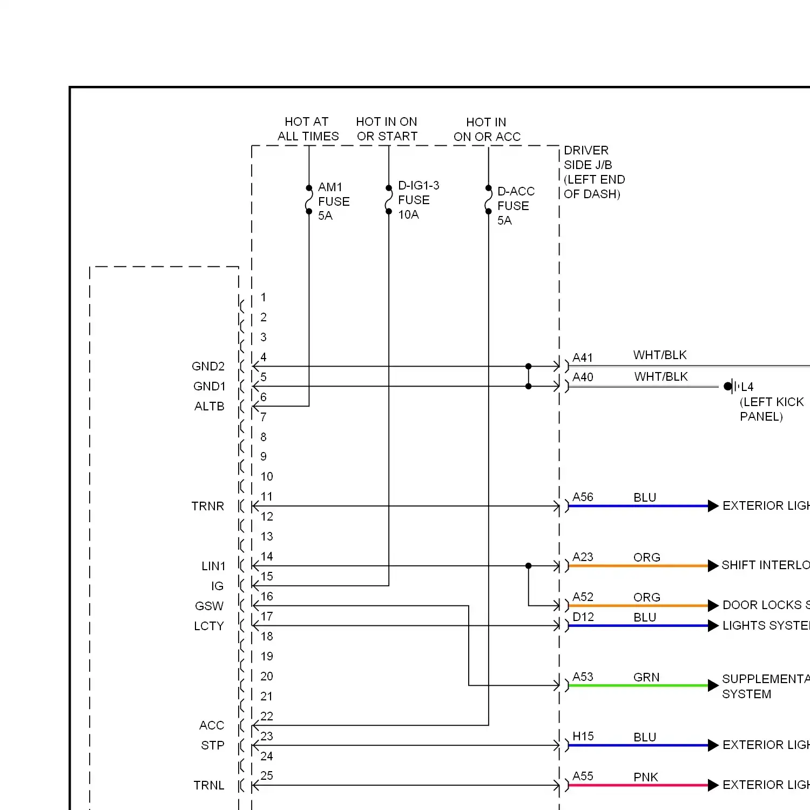Viewport: 810px width, 810px height.
Task: Click the LIGHTS SYSTE destination label
Action: pos(766,625)
